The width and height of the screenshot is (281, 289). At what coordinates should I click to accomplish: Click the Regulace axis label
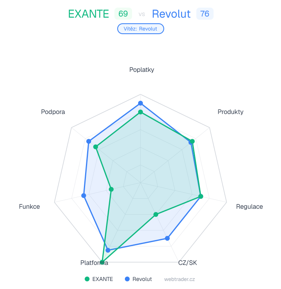click(249, 207)
